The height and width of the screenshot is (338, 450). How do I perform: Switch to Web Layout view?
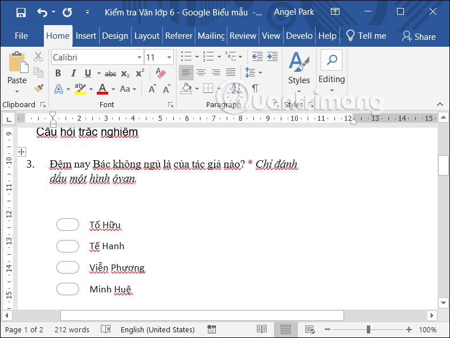click(310, 329)
